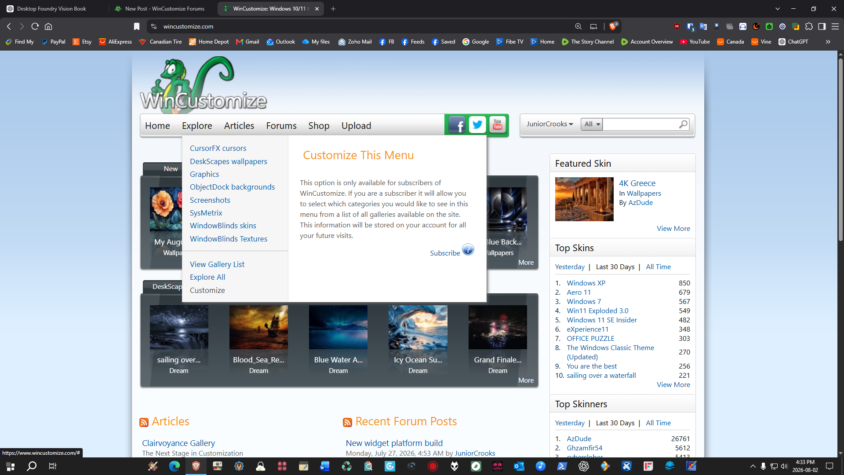Select CursorFX cursors in Explore menu
This screenshot has width=844, height=475.
coord(218,148)
